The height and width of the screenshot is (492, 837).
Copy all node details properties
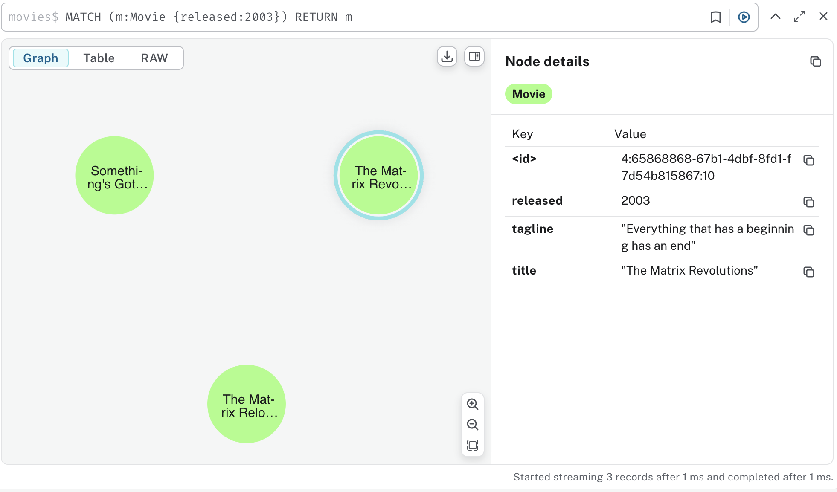pos(815,61)
